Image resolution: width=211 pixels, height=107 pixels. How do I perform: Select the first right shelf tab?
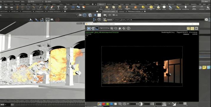[102, 4]
